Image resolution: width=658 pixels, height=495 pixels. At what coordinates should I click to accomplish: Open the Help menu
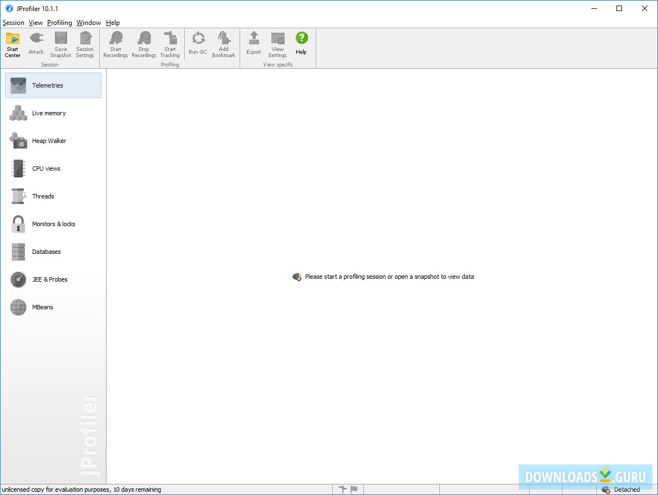[113, 23]
